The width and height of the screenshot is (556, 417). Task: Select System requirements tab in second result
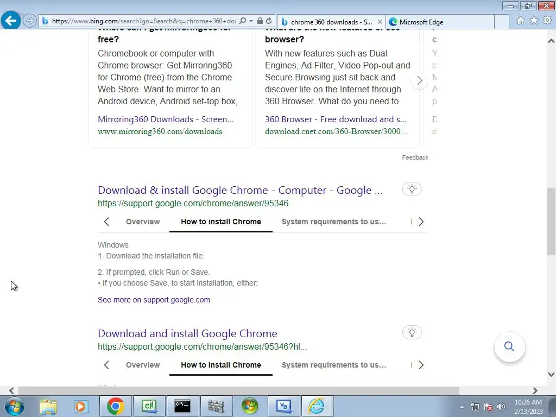pos(334,365)
